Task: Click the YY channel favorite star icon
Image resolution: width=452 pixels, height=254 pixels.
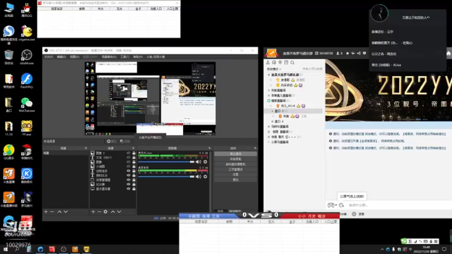Action: 347,53
